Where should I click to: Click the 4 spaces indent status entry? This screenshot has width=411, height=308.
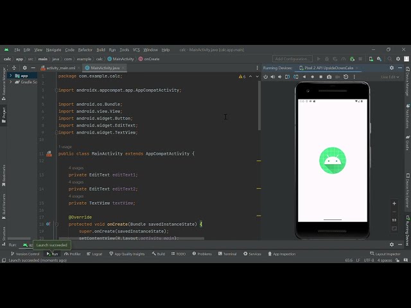[385, 261]
